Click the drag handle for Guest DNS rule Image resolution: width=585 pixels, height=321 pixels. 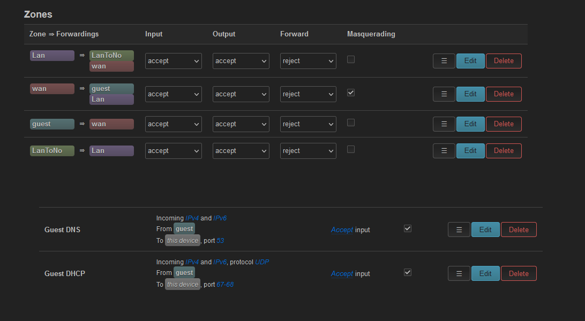[x=459, y=230]
